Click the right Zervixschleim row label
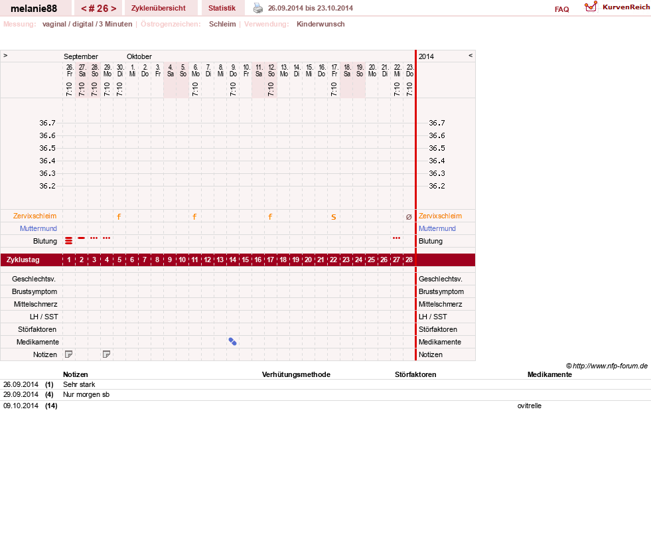651x533 pixels. (440, 216)
